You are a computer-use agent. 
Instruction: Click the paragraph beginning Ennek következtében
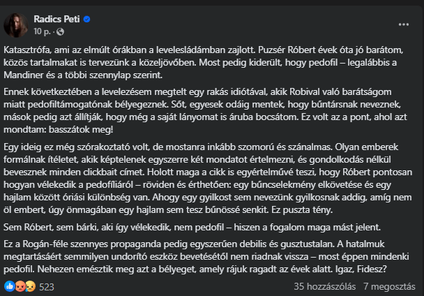tap(205, 110)
